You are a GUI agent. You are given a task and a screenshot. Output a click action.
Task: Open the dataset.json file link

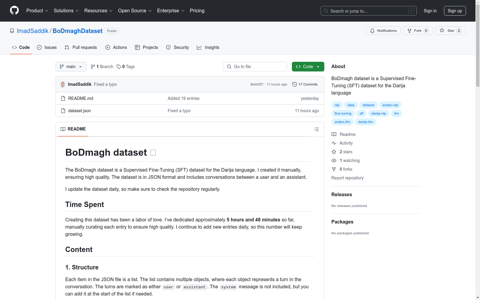(79, 111)
